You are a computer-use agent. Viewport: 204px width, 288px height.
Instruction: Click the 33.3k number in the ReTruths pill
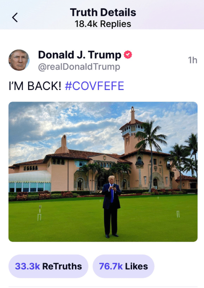[27, 266]
